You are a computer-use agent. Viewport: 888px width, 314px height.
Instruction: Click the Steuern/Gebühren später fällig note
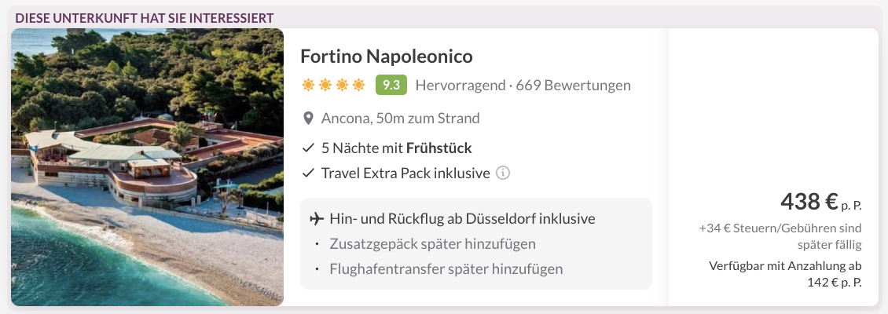click(780, 236)
